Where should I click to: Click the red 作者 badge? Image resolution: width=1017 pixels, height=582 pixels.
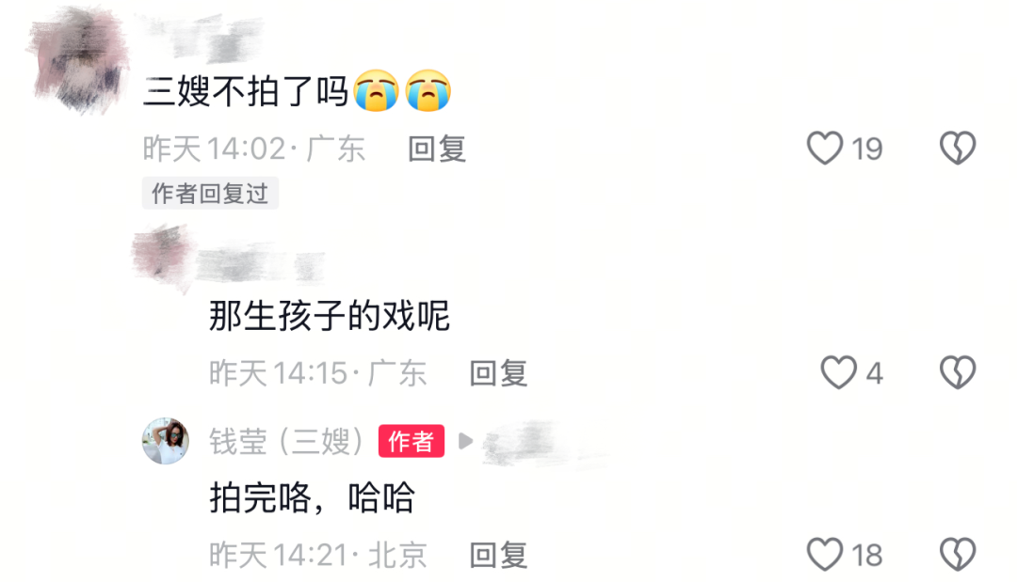coord(412,442)
